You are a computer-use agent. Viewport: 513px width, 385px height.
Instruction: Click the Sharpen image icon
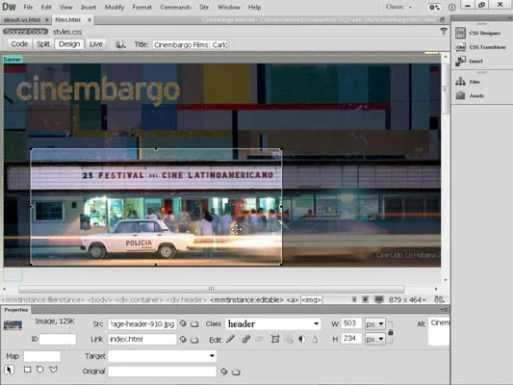(315, 339)
